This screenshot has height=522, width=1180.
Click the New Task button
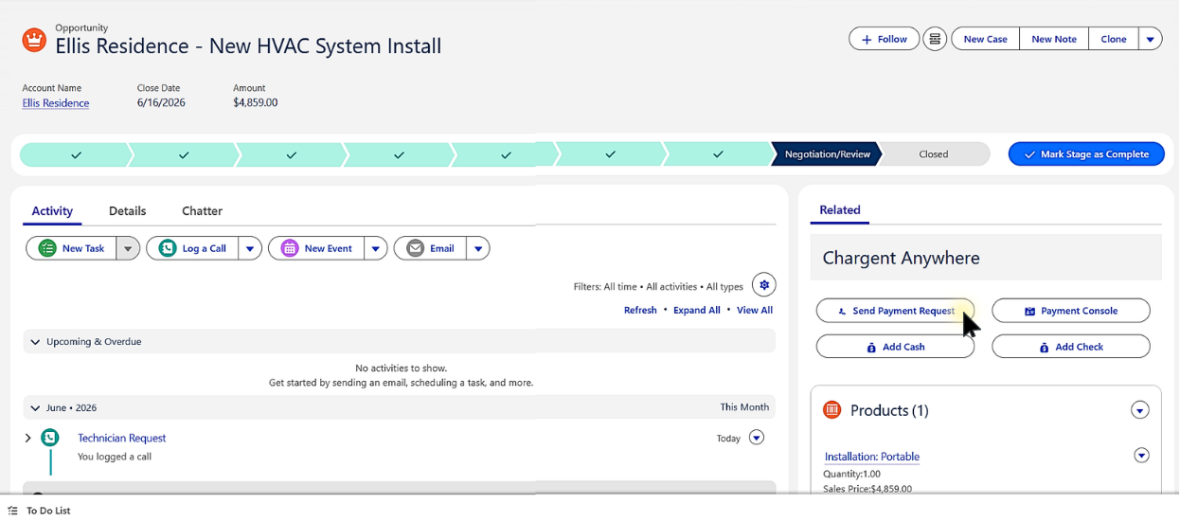click(71, 248)
